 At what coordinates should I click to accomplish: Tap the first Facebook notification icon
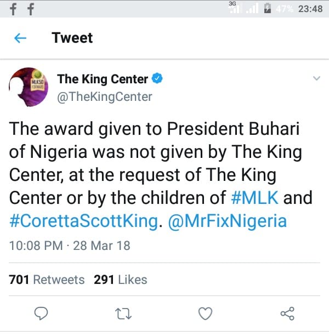pyautogui.click(x=12, y=10)
